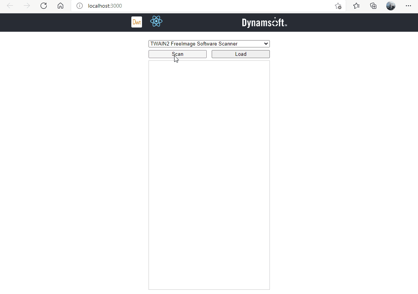Open the browser Favorites list
The image size is (418, 294).
(356, 6)
